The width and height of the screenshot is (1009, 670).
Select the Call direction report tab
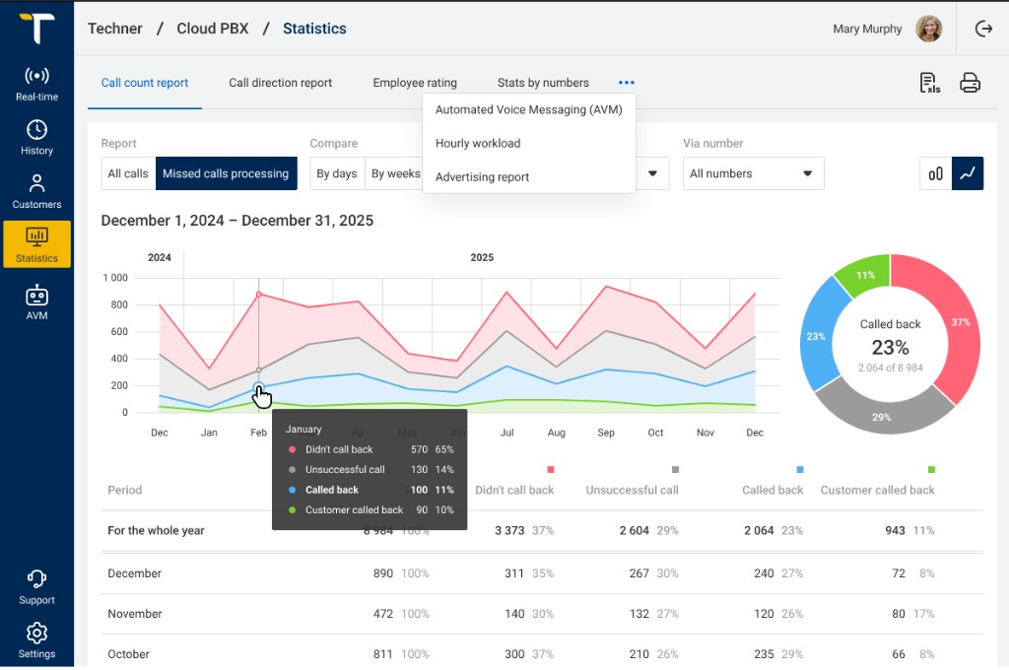281,83
